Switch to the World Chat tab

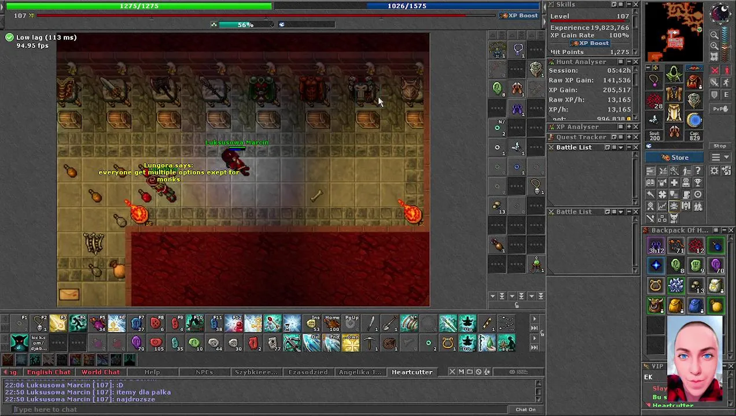point(100,372)
